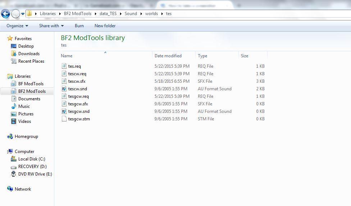Click the Music note icon
The image size is (351, 206).
[14, 106]
